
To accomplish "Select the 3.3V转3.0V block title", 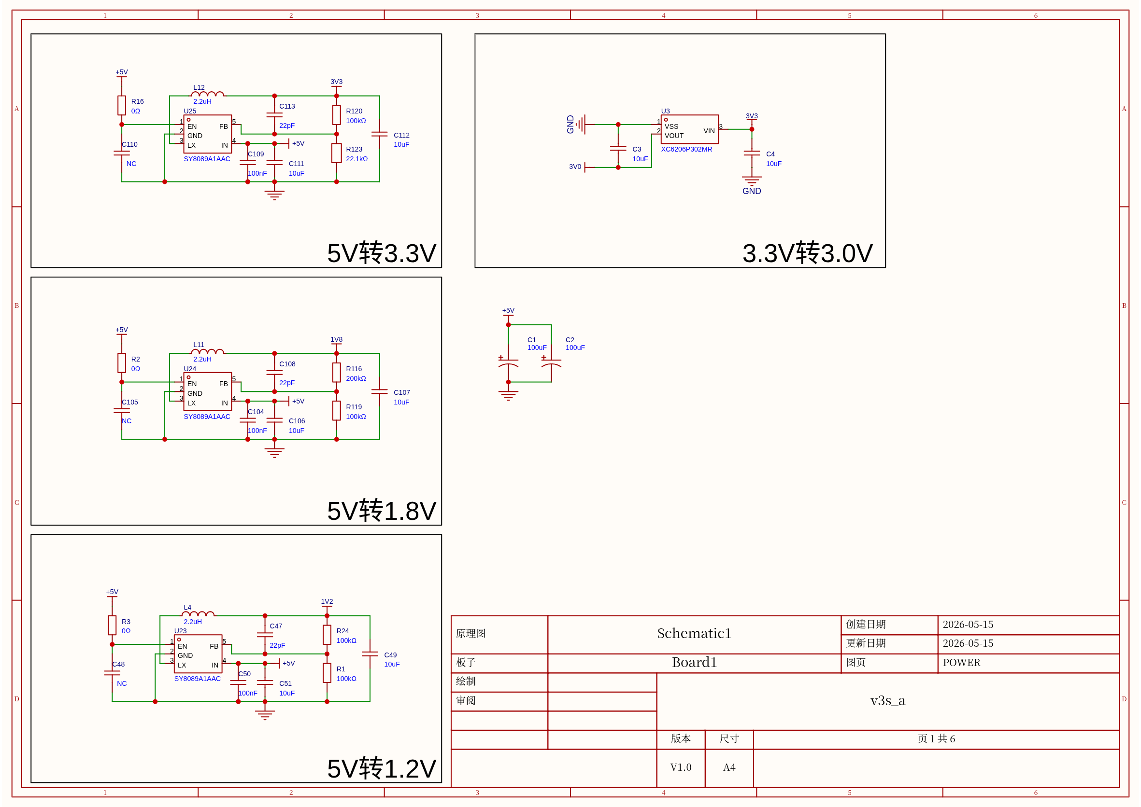I will [x=807, y=253].
